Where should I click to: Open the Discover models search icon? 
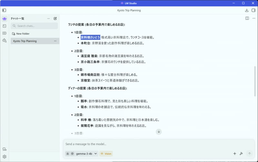pos(5,40)
